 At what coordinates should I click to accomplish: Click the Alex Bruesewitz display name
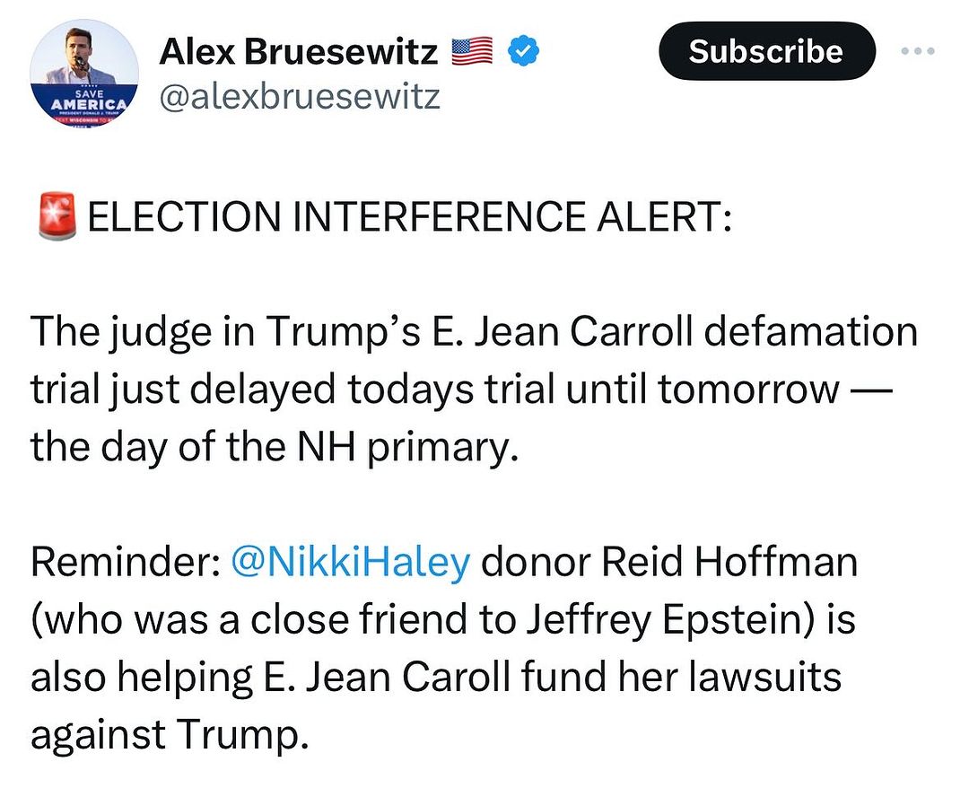coord(299,53)
